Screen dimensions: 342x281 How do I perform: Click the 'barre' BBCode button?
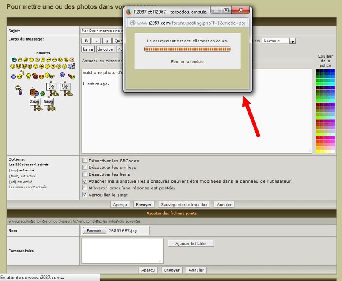coord(88,49)
